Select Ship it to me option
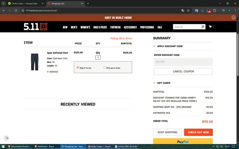239x149 pixels. tap(78, 67)
